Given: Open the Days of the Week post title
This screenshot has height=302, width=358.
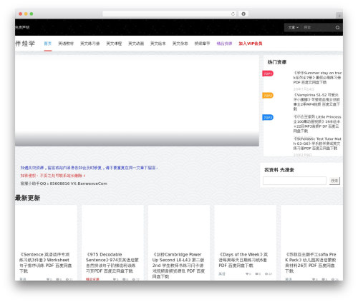Looking at the screenshot, I should [243, 260].
